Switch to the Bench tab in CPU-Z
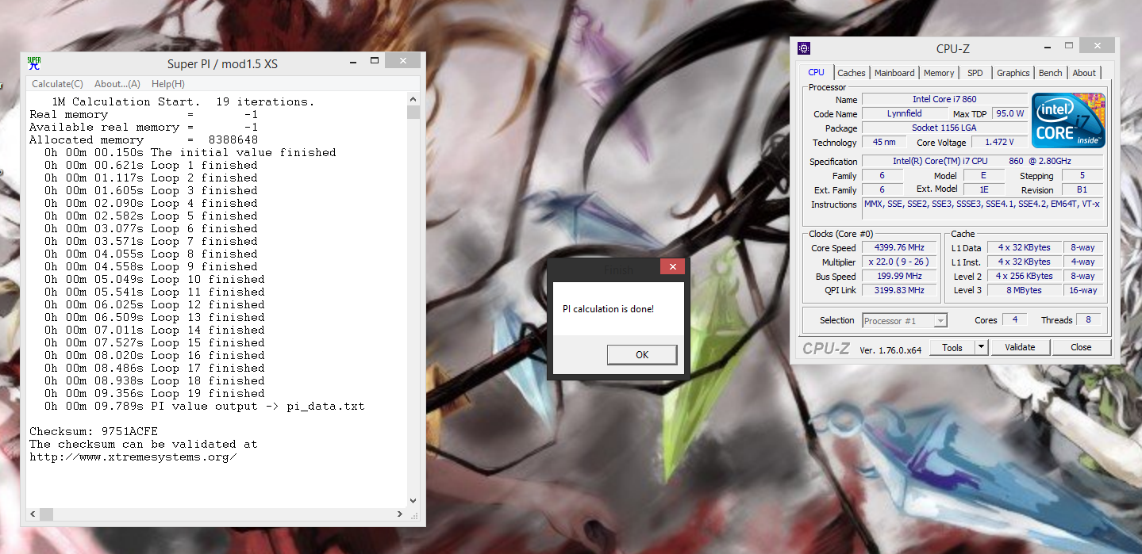Image resolution: width=1142 pixels, height=554 pixels. (x=1051, y=73)
